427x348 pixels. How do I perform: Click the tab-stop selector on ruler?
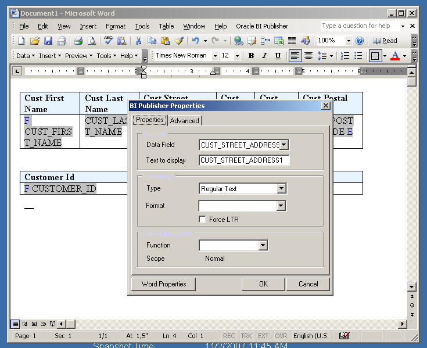[x=17, y=71]
